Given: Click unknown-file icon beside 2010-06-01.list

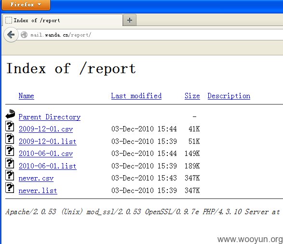Looking at the screenshot, I should 10,163.
